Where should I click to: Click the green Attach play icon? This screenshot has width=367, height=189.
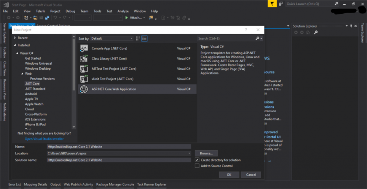pyautogui.click(x=127, y=18)
